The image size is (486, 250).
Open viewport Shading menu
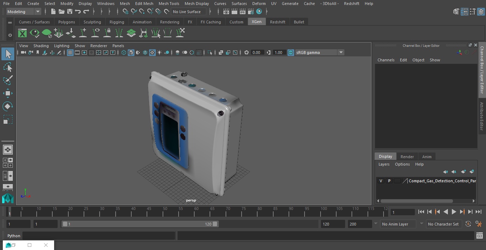coord(41,46)
